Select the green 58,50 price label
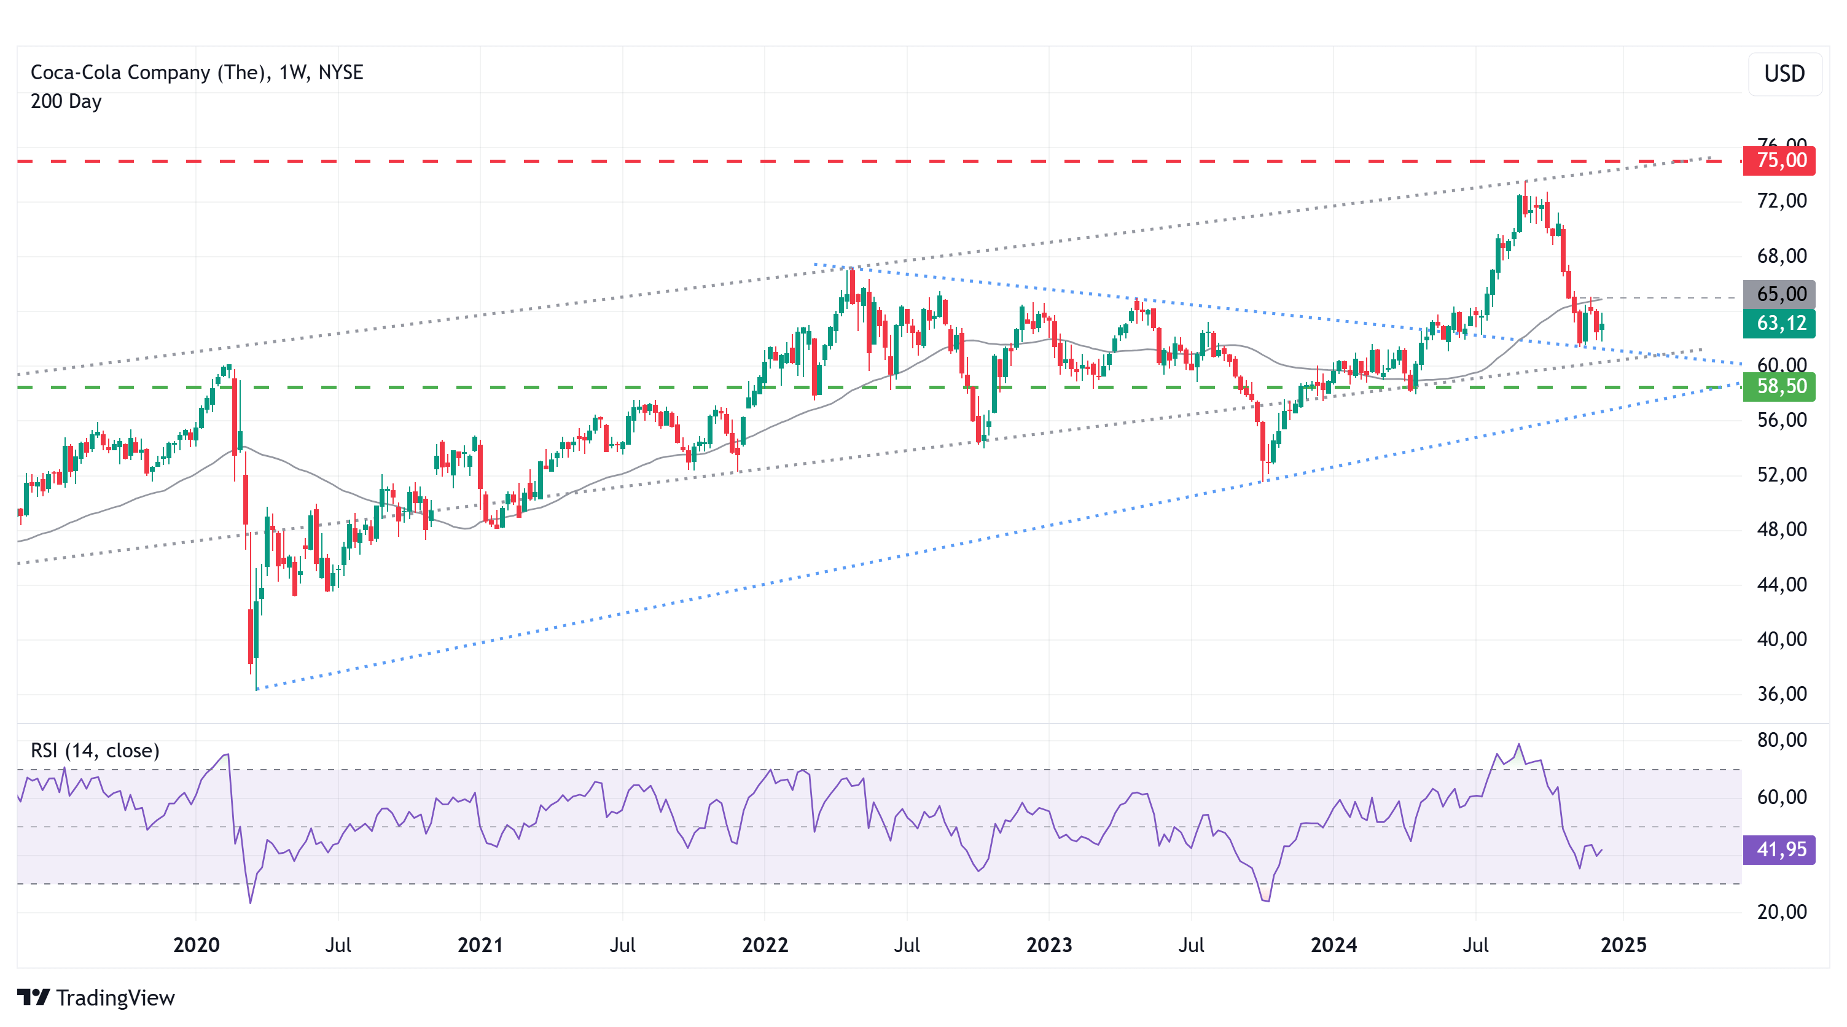The width and height of the screenshot is (1847, 1027). point(1779,386)
